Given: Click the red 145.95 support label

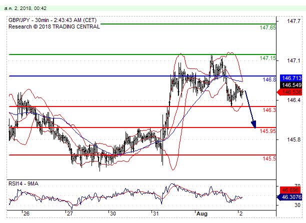Looking at the screenshot, I should tap(267, 131).
